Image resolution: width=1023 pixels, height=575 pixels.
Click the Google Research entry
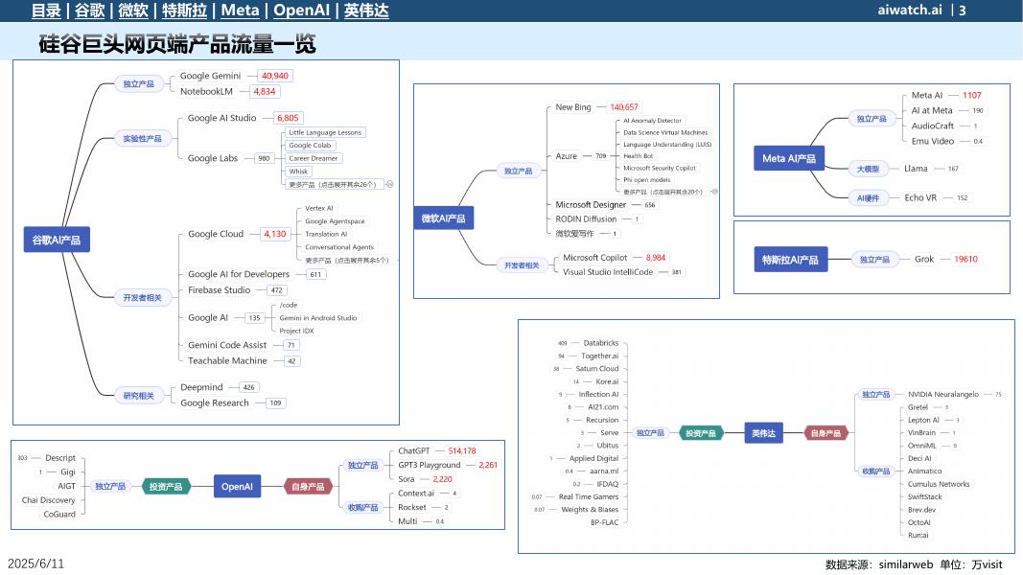tap(215, 402)
